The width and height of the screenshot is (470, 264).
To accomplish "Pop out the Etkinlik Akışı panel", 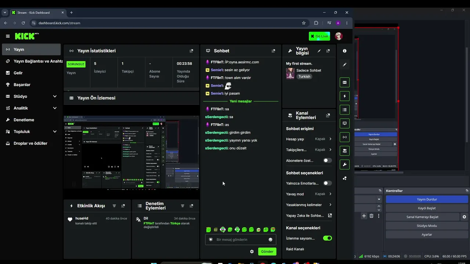I will click(123, 206).
